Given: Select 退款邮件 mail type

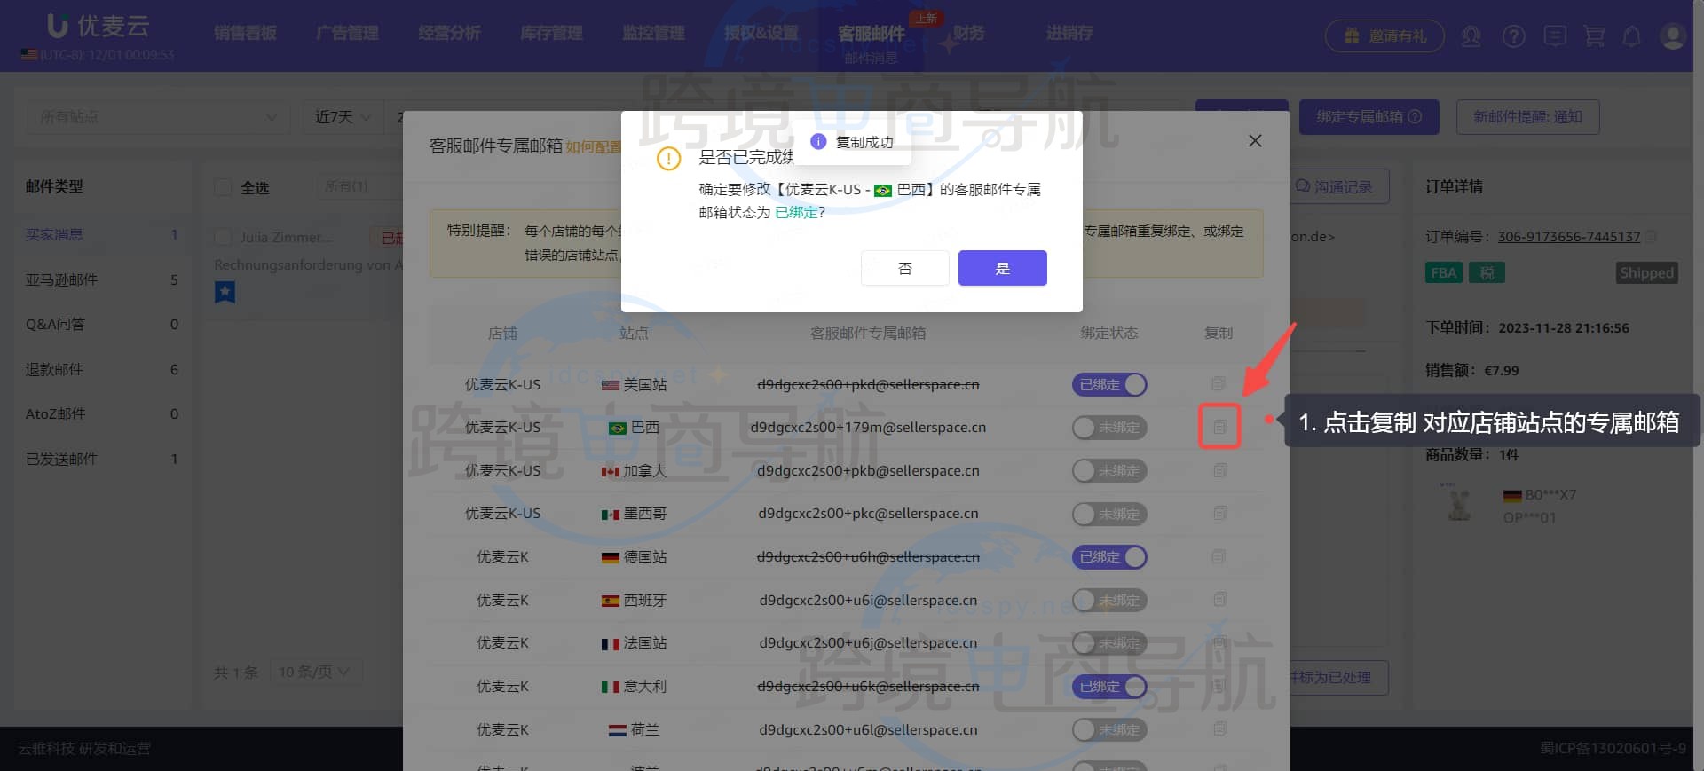Looking at the screenshot, I should coord(101,369).
